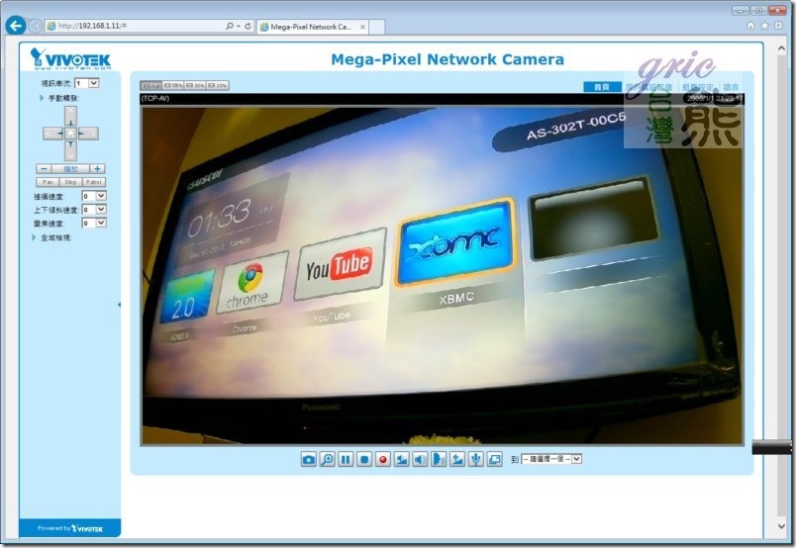This screenshot has height=548, width=796.
Task: Return camera to home position
Action: click(70, 134)
